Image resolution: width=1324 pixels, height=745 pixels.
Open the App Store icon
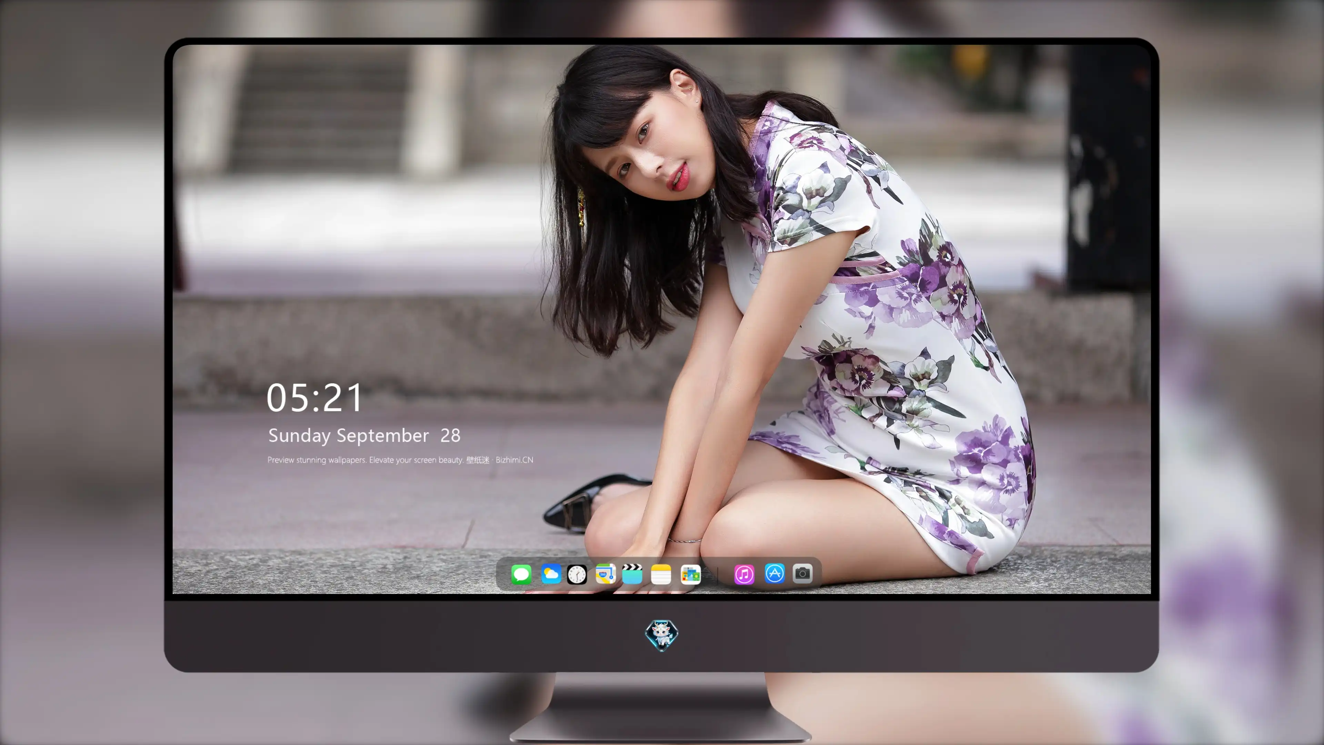click(x=774, y=573)
